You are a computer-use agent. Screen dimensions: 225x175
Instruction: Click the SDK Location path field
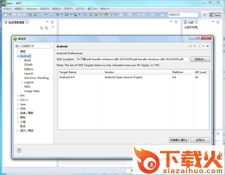click(x=132, y=59)
